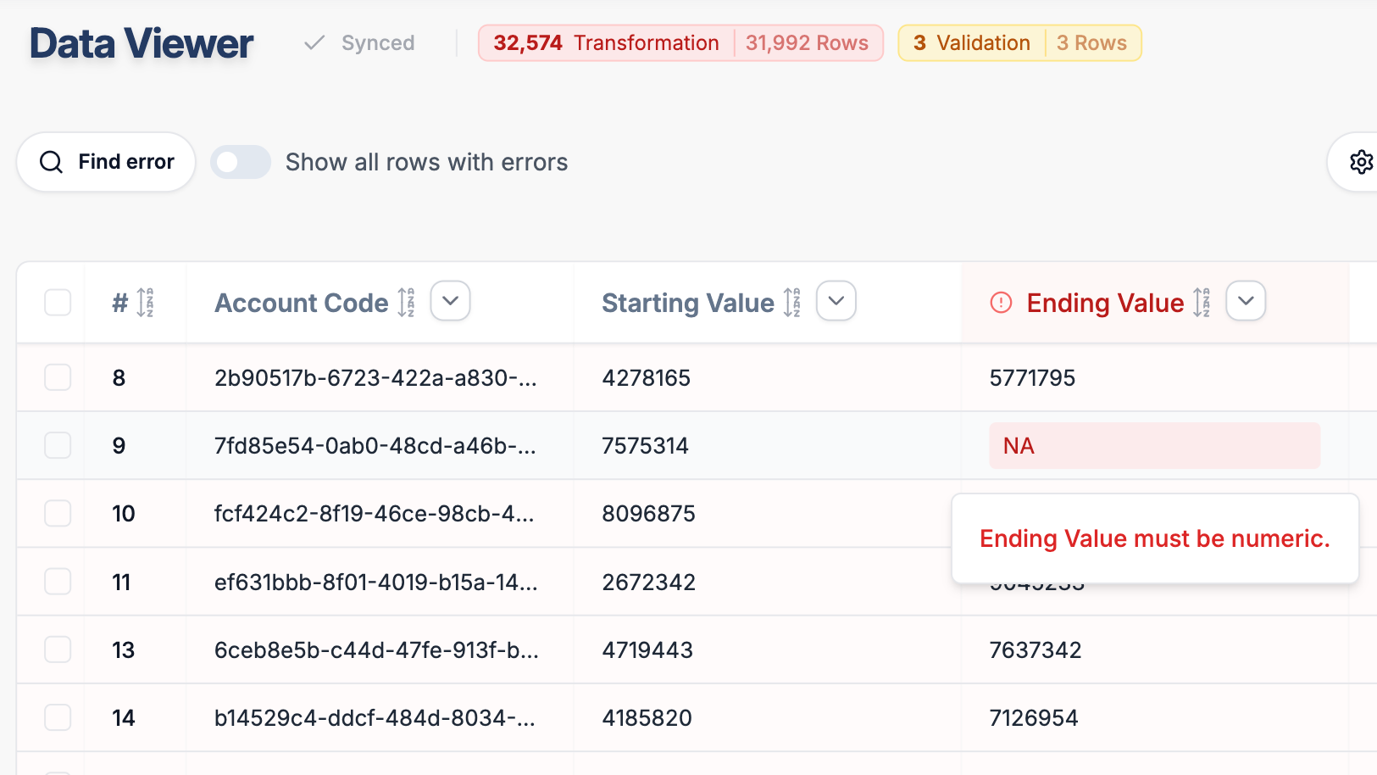Open the Account Code column dropdown
The width and height of the screenshot is (1377, 775).
[450, 301]
